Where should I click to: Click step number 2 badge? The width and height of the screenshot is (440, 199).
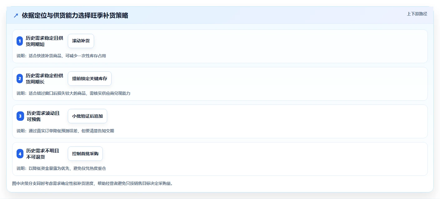[x=20, y=79]
